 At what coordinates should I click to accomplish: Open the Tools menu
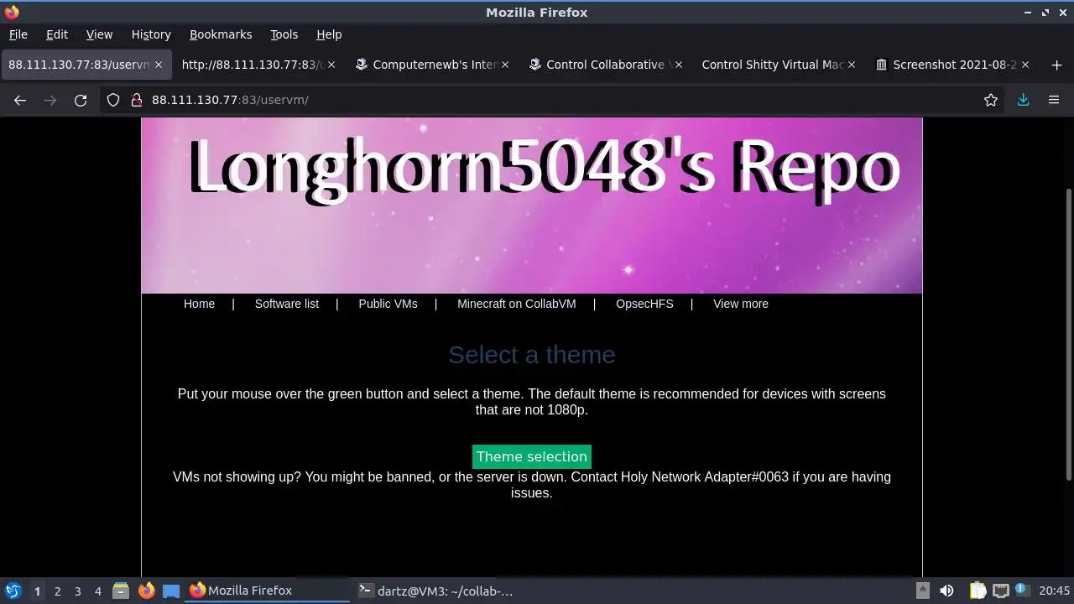click(x=284, y=34)
